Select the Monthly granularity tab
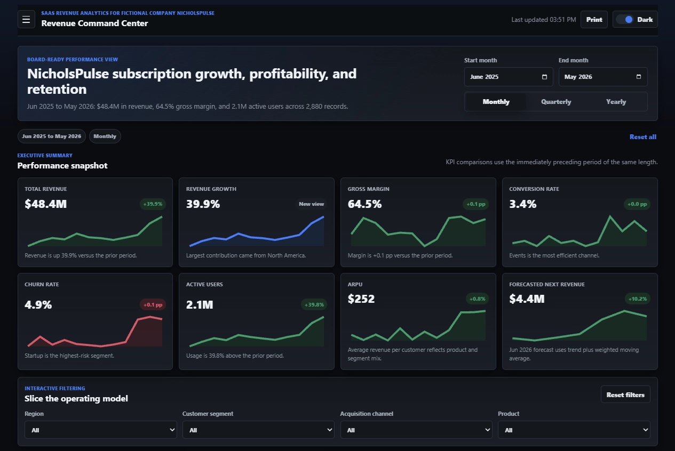 point(496,102)
